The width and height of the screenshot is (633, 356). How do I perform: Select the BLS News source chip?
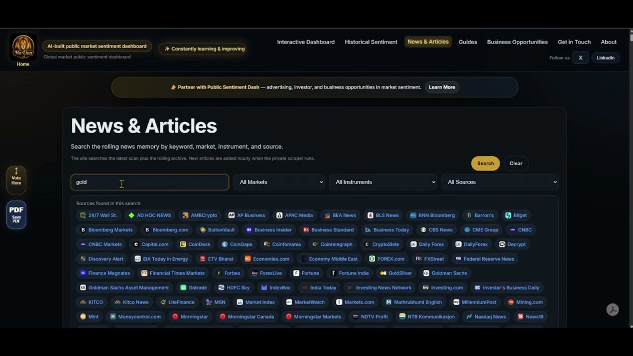[383, 215]
